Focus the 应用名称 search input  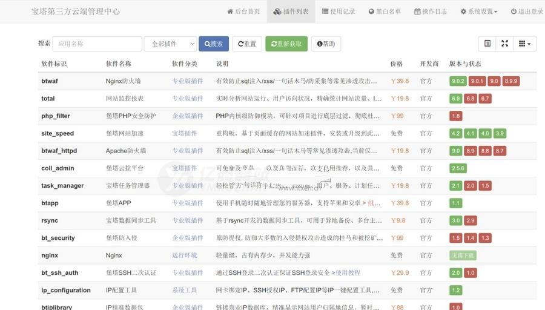pos(97,44)
